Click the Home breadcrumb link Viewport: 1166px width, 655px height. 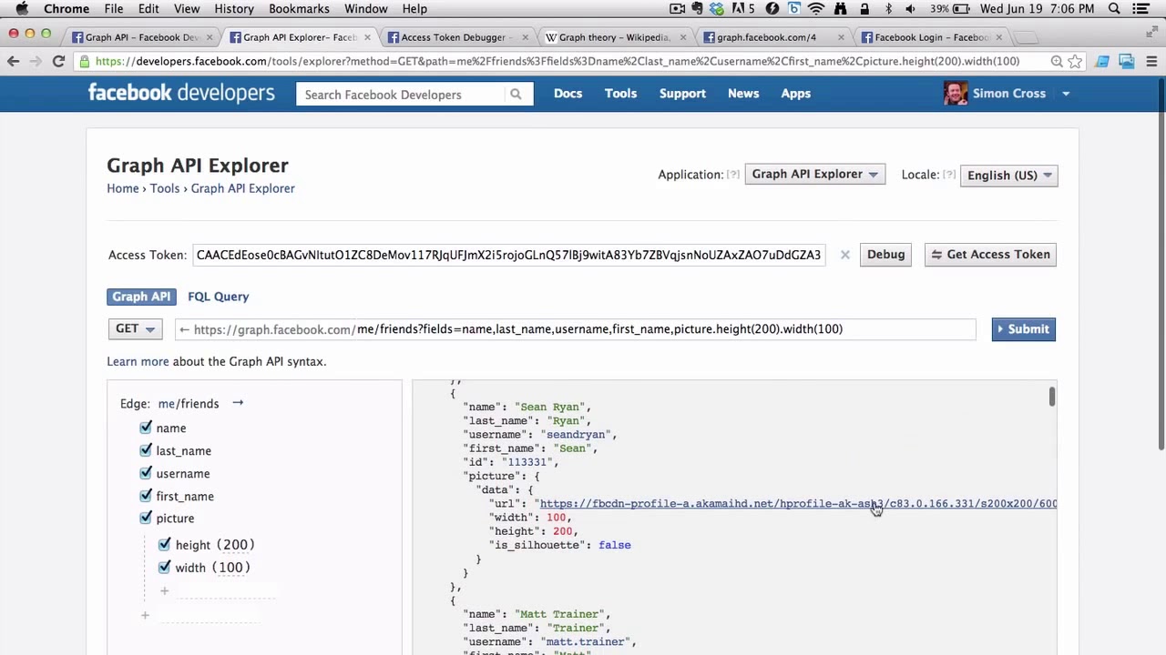[x=123, y=188]
